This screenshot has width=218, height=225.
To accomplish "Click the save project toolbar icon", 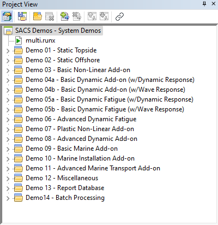I will point(22,16).
